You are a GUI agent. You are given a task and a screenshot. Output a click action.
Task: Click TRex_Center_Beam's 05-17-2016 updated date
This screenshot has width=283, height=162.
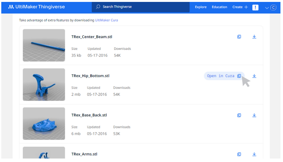[x=98, y=56]
